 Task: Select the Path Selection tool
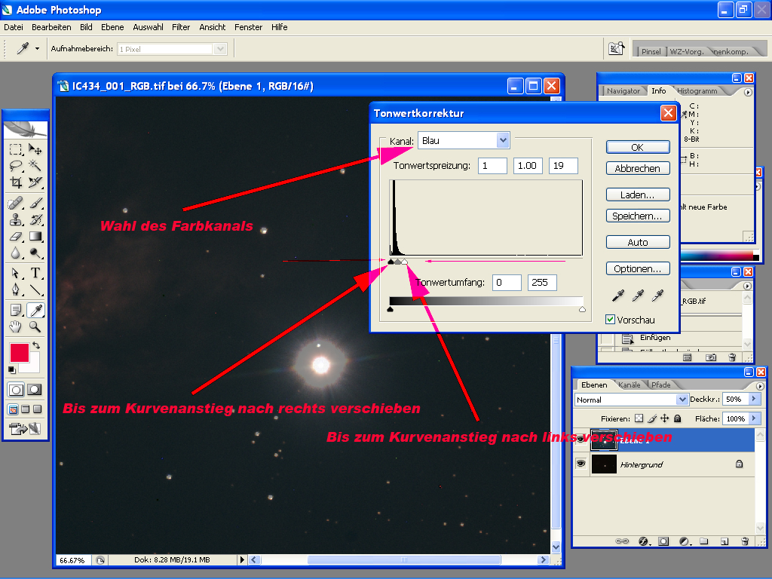(x=16, y=273)
